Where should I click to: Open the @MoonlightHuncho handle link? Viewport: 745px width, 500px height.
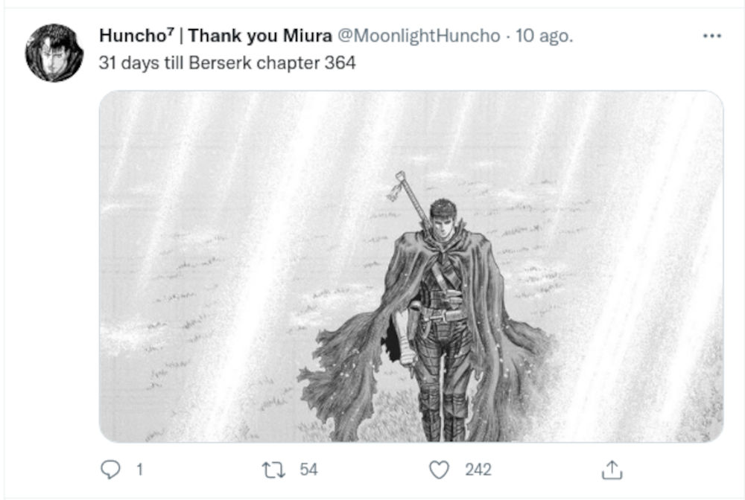[419, 36]
